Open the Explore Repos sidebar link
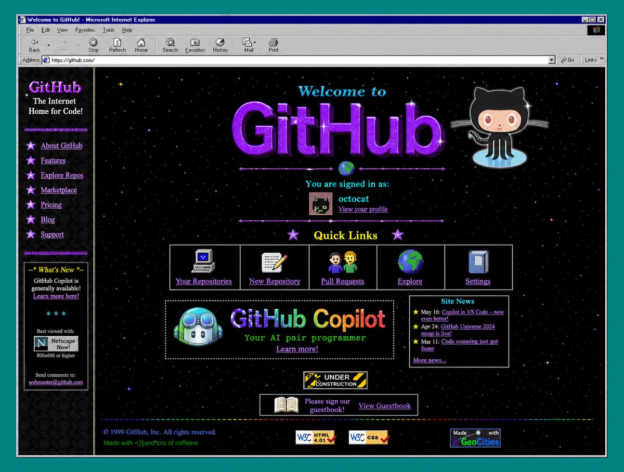Screen dimensions: 624x472 [62, 176]
